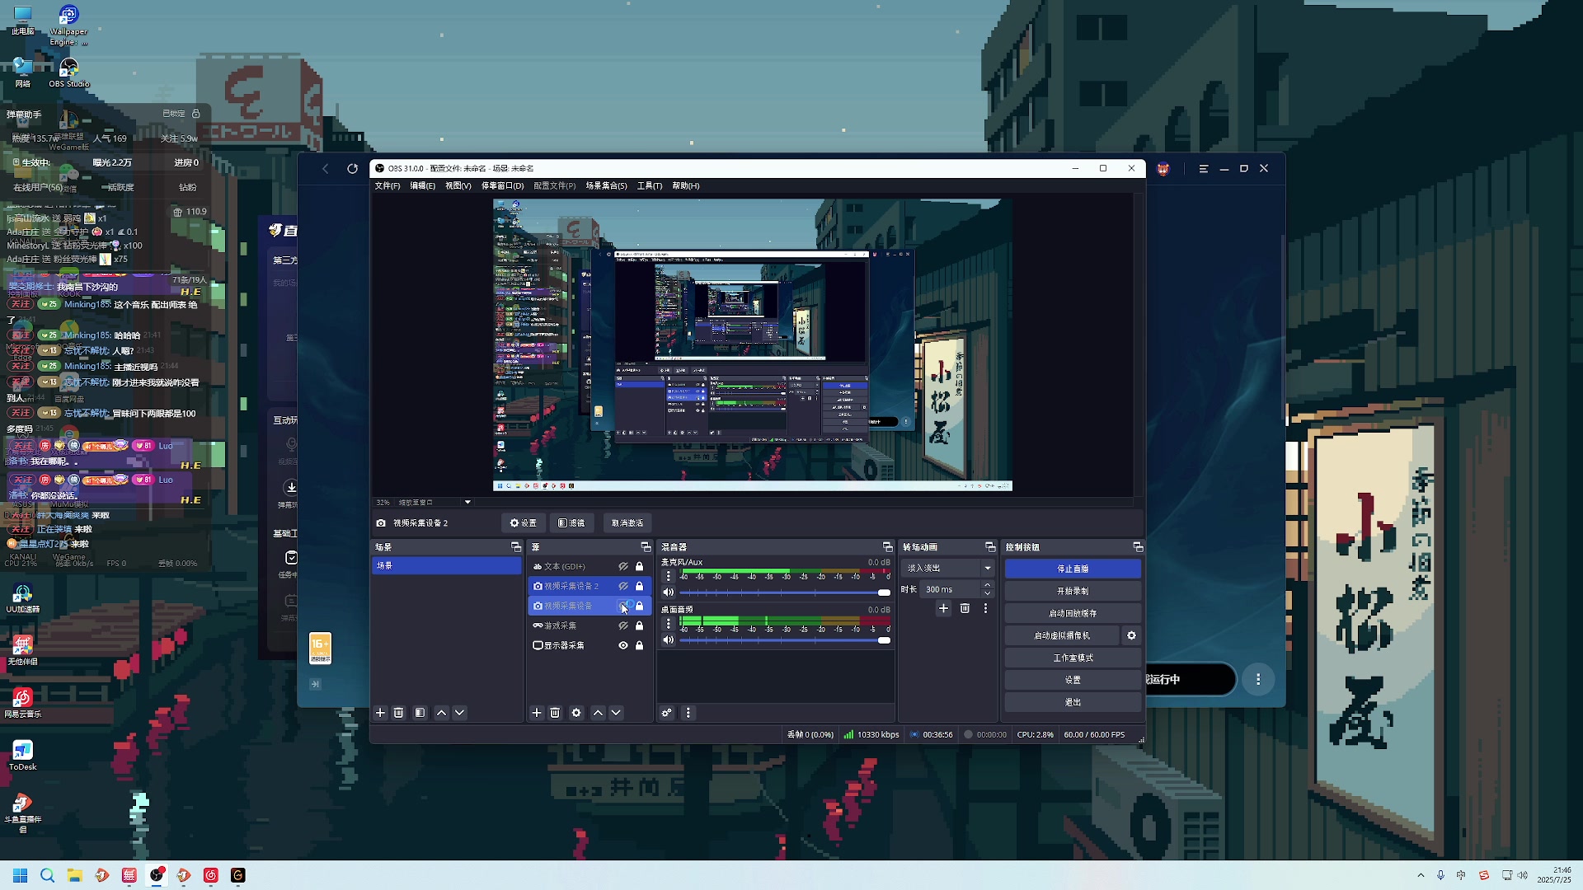Open advanced audio properties gears icon in mixer

[x=667, y=713]
